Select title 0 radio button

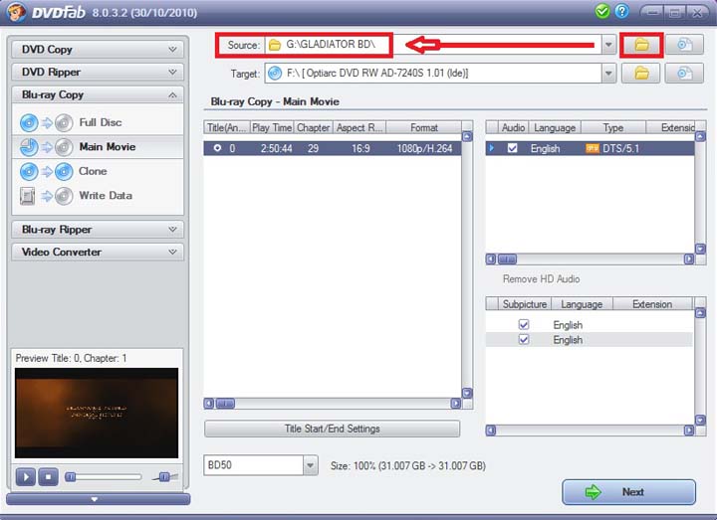(x=217, y=148)
